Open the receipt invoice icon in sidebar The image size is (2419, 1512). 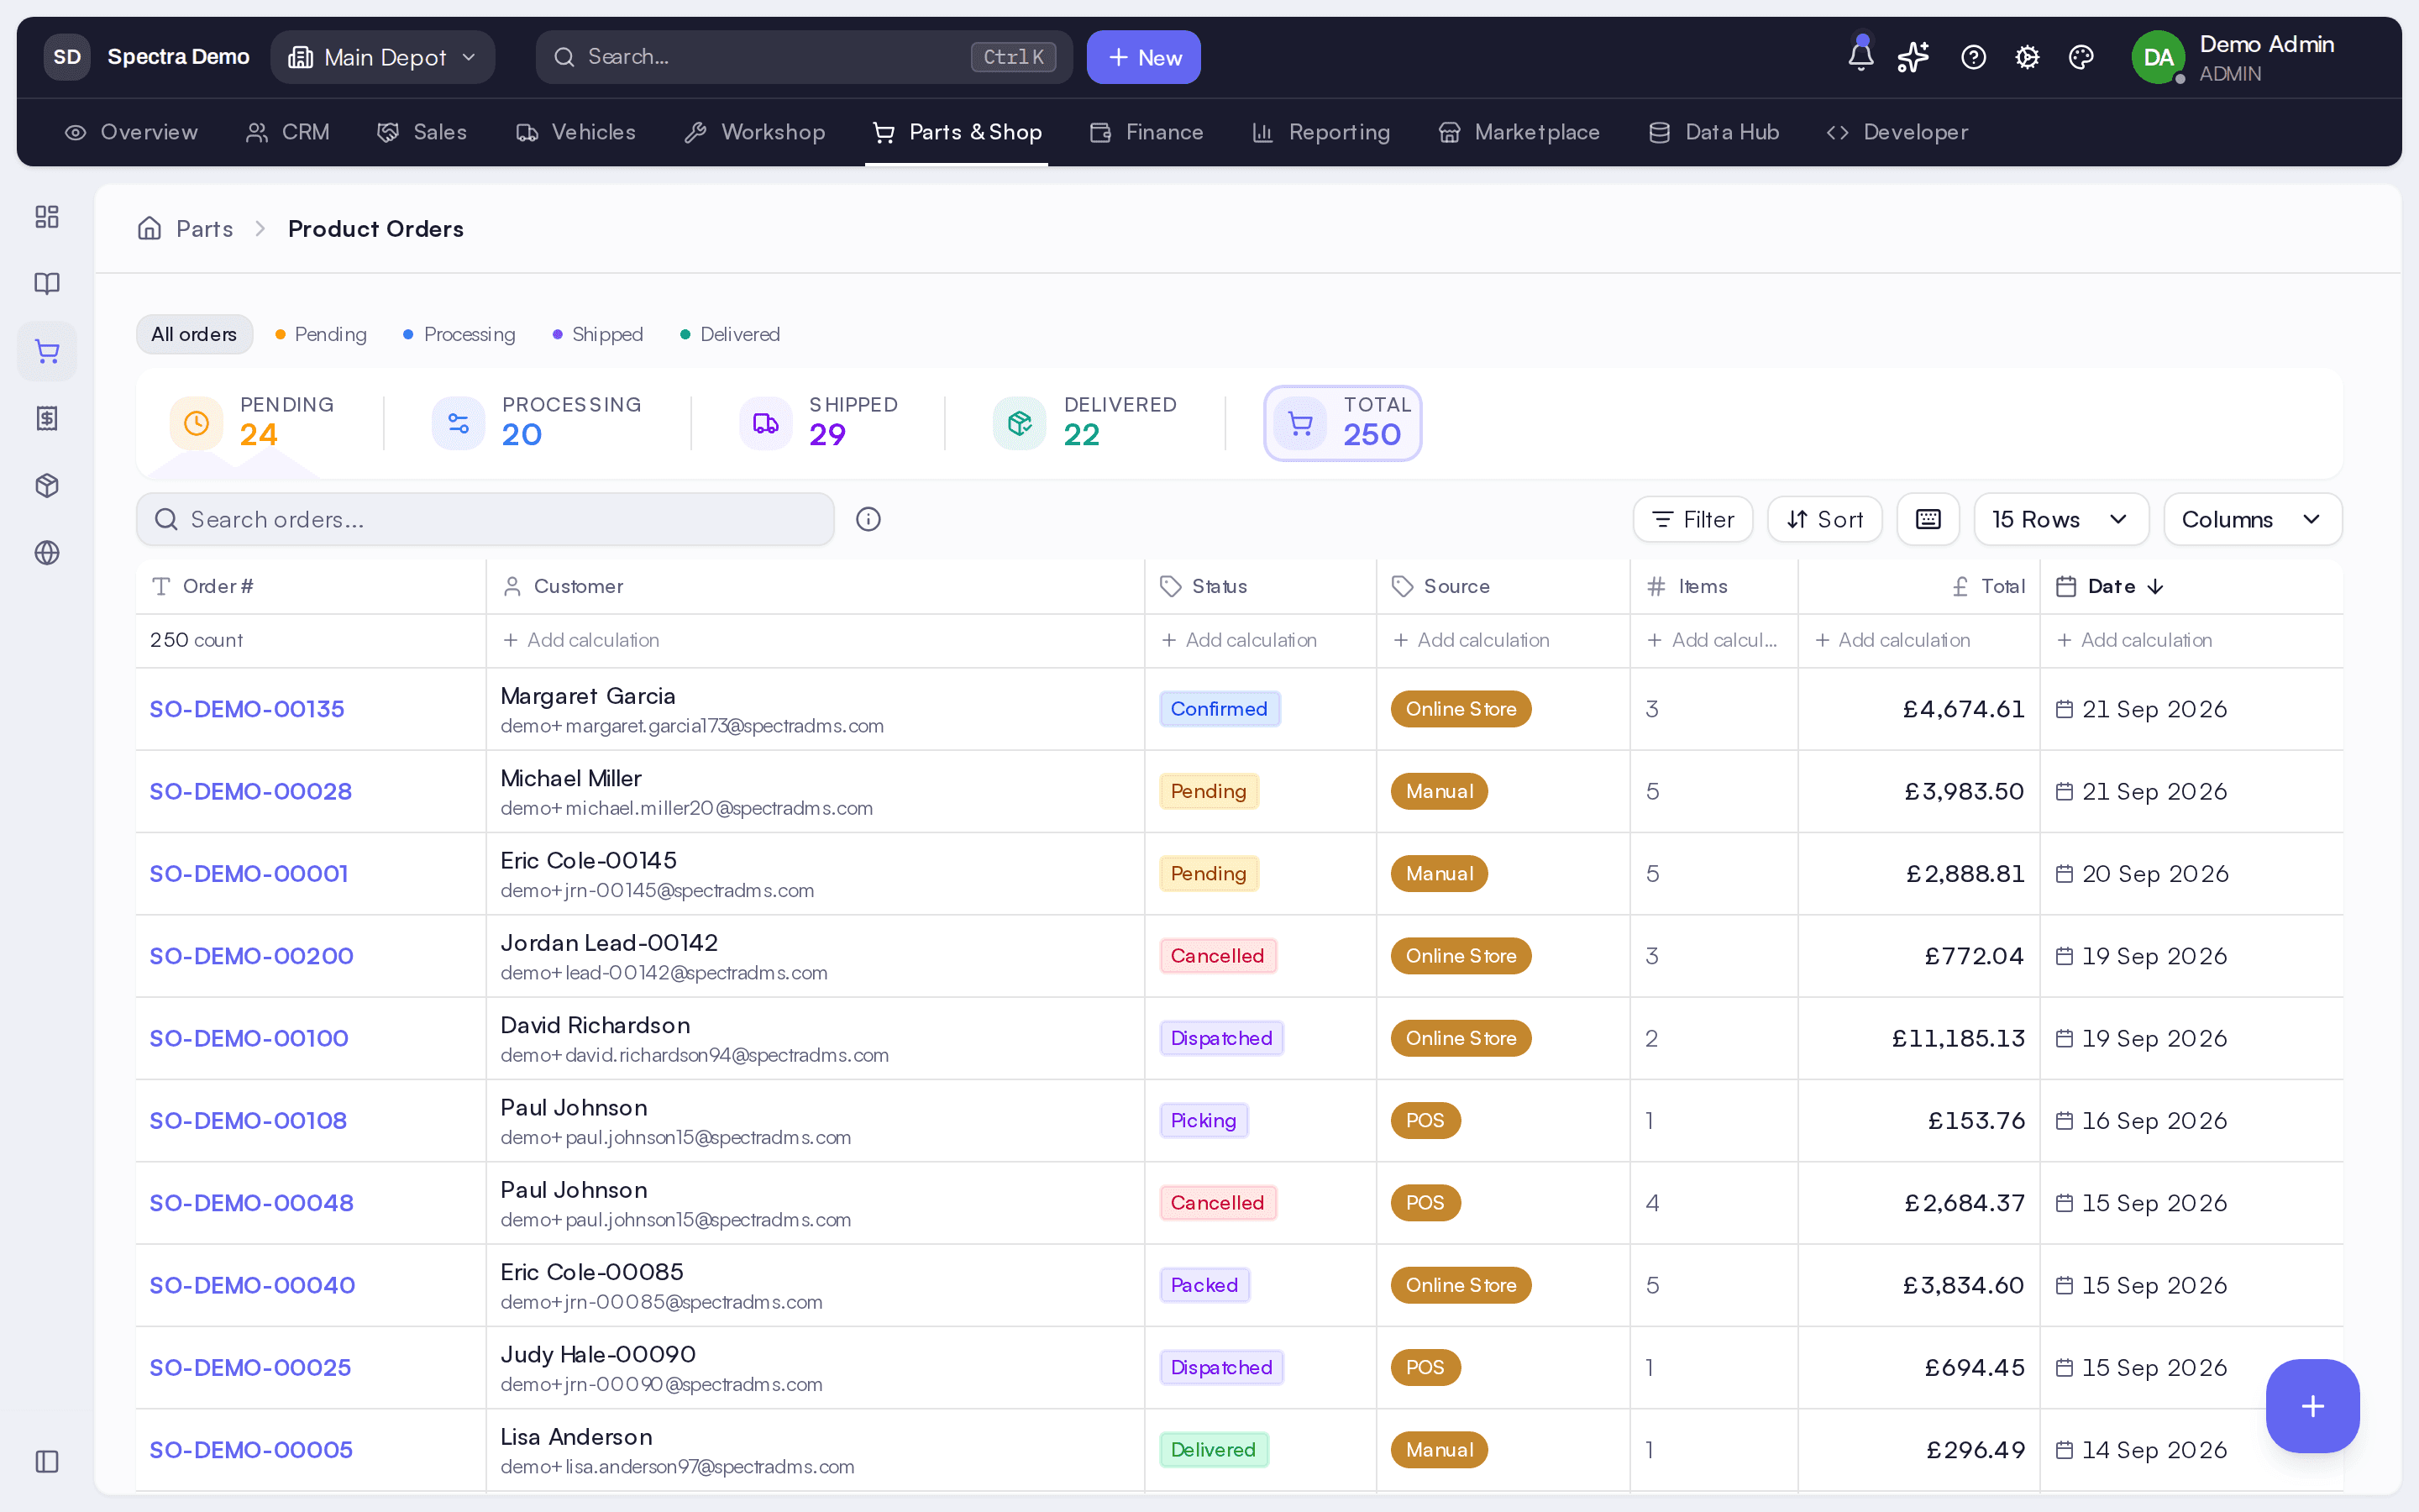coord(47,418)
